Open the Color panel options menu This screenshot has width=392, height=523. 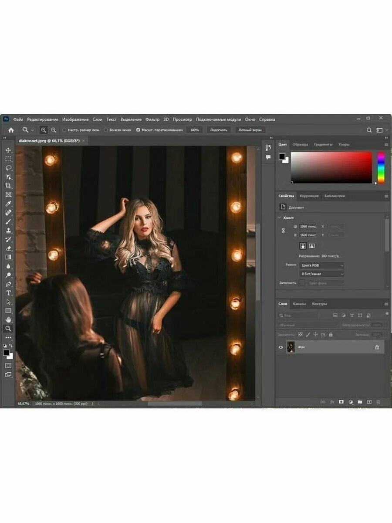386,144
